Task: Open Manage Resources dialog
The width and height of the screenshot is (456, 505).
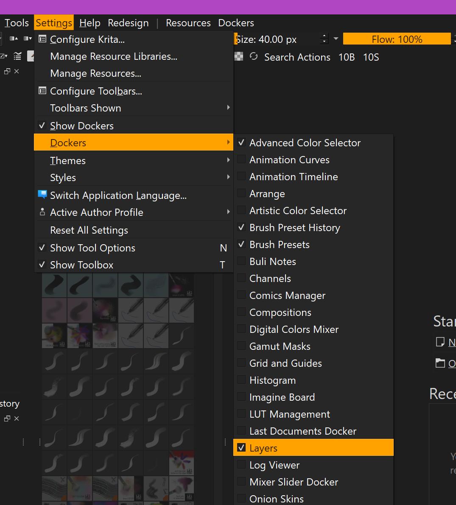Action: click(134, 73)
